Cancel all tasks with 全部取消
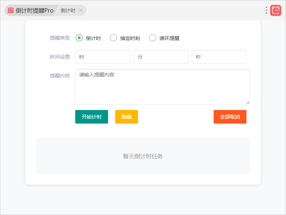The image size is (286, 215). (x=230, y=117)
